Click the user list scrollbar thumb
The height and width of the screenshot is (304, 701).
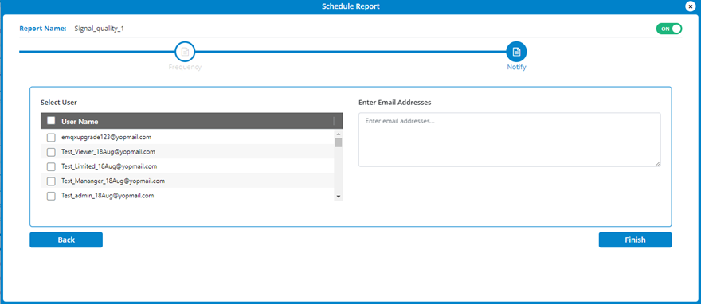pos(339,142)
